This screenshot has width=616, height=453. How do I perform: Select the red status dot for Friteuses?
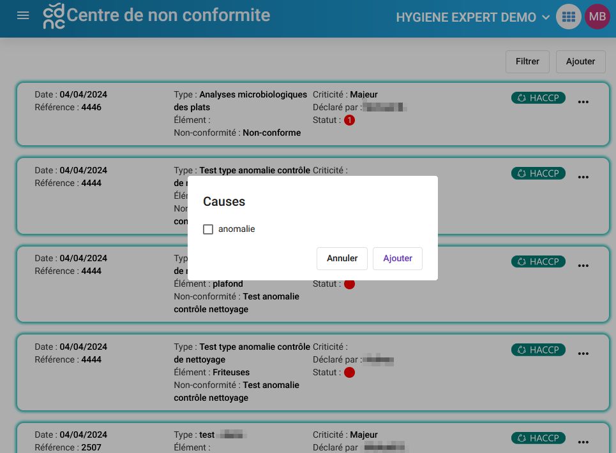click(x=349, y=373)
